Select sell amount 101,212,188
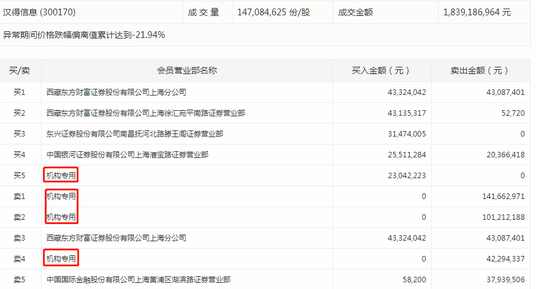The height and width of the screenshot is (289, 536). (x=503, y=217)
